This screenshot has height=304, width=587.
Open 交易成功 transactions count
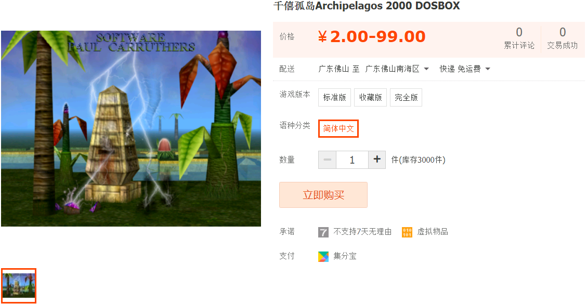click(x=562, y=38)
